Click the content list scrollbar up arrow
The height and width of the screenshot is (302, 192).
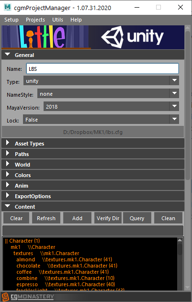click(x=180, y=240)
